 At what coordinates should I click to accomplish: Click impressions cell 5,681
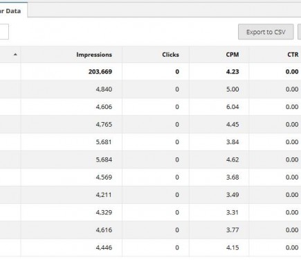pos(104,142)
